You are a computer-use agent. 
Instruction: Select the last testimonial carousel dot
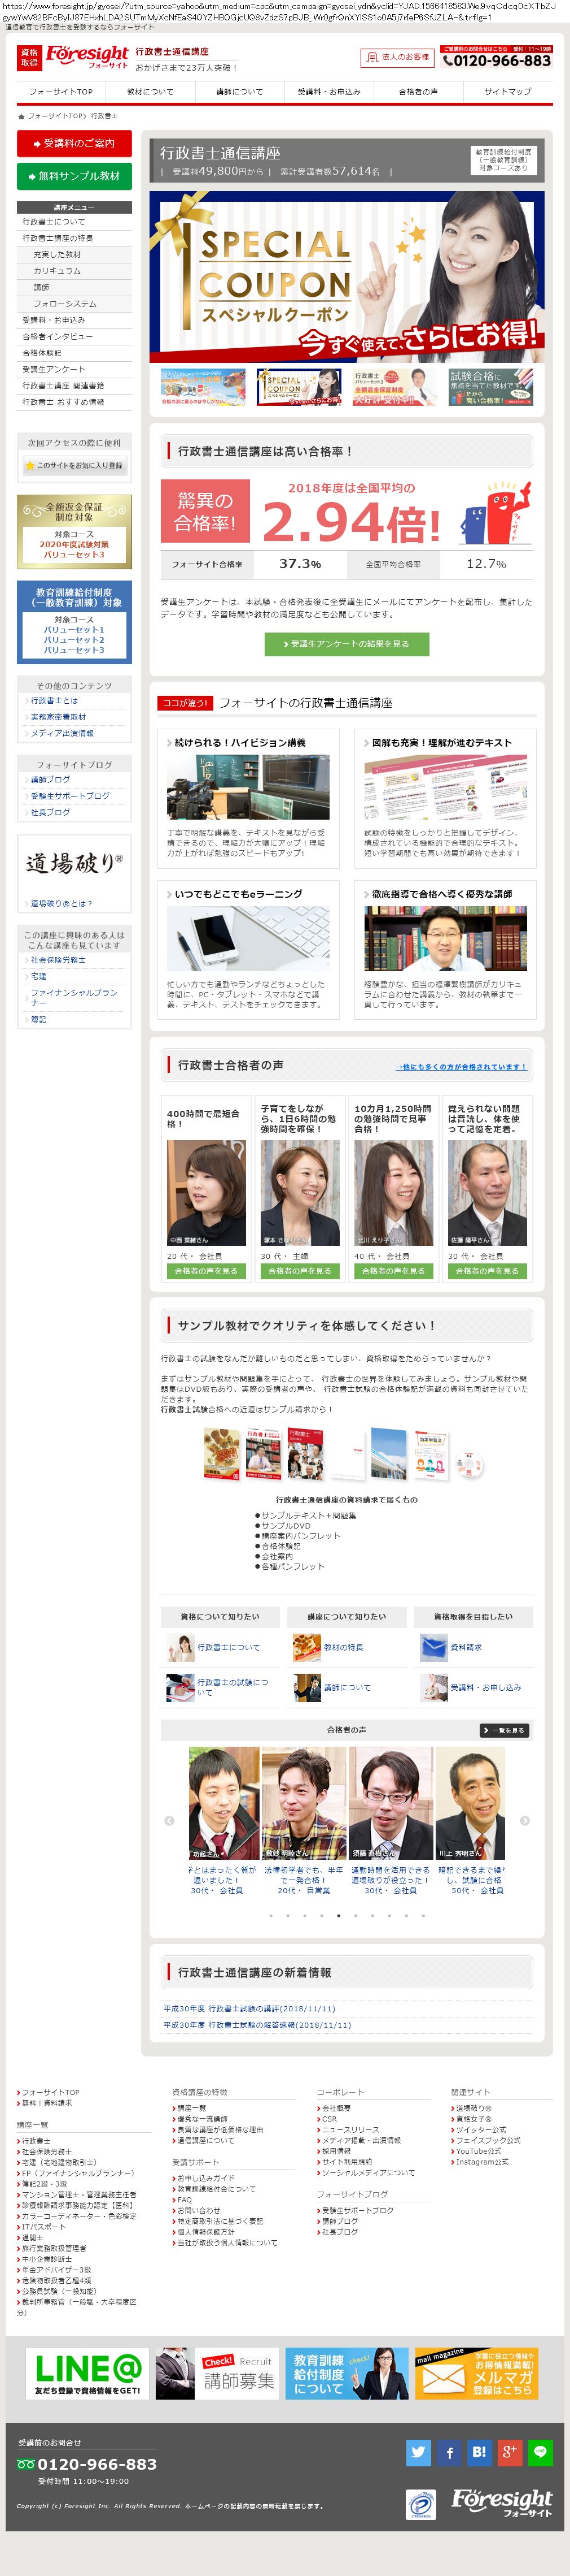[x=423, y=1916]
